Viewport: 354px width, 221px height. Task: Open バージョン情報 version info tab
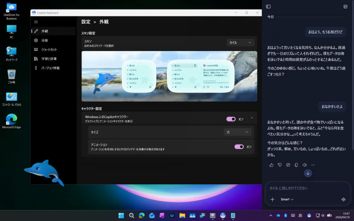[54, 68]
